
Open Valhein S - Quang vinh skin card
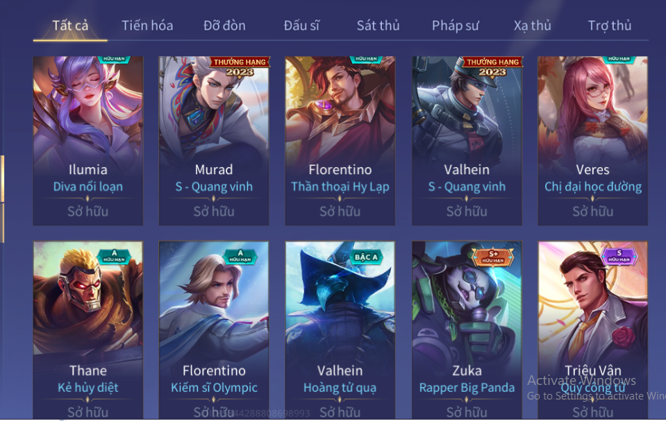(x=467, y=141)
